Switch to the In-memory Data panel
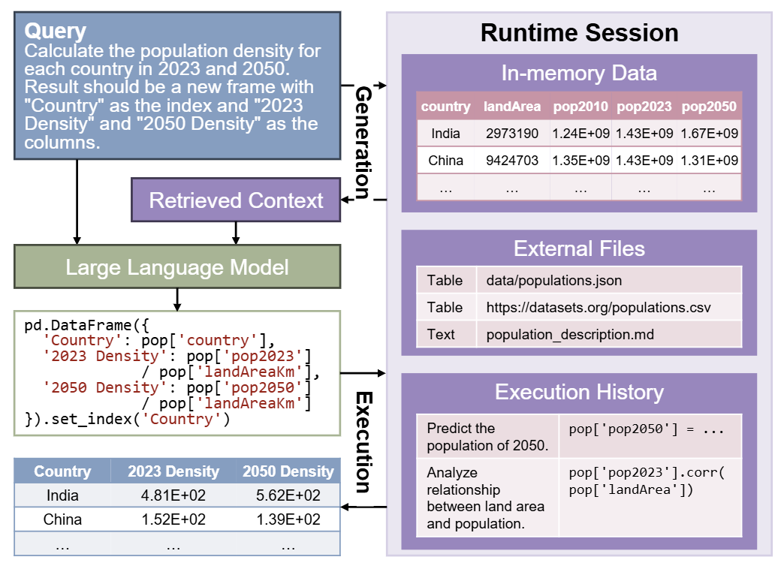 click(x=579, y=74)
